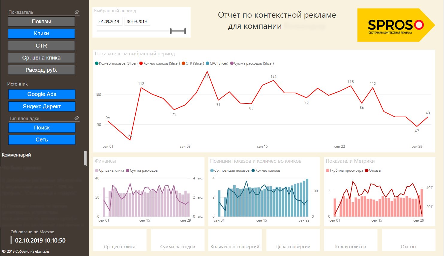Toggle the Сеть placement type filter
Image resolution: width=444 pixels, height=256 pixels.
42,140
